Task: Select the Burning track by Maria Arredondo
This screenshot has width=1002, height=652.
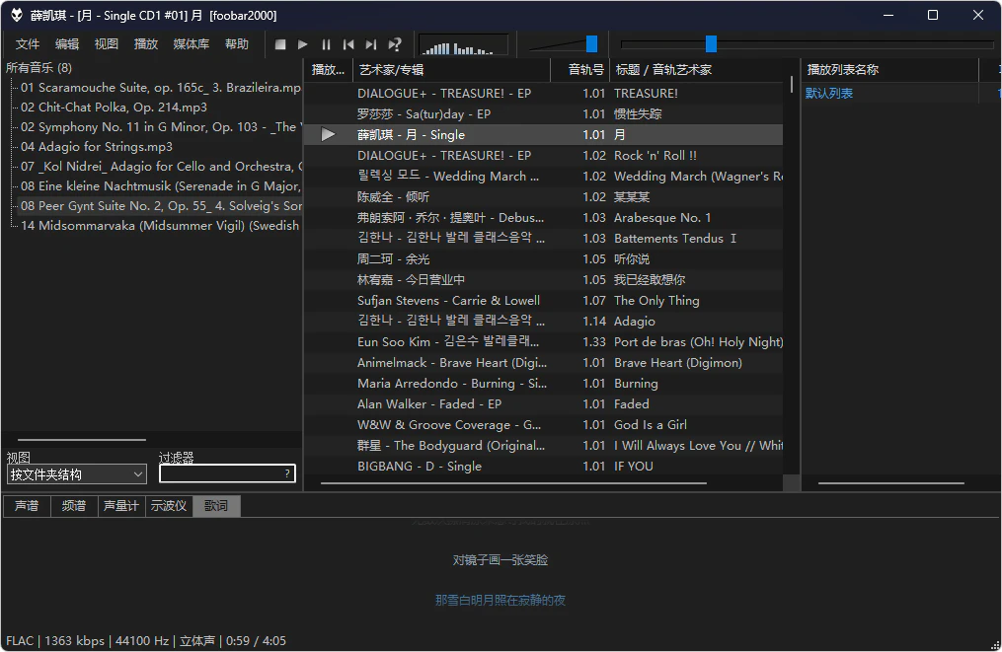Action: (x=543, y=383)
